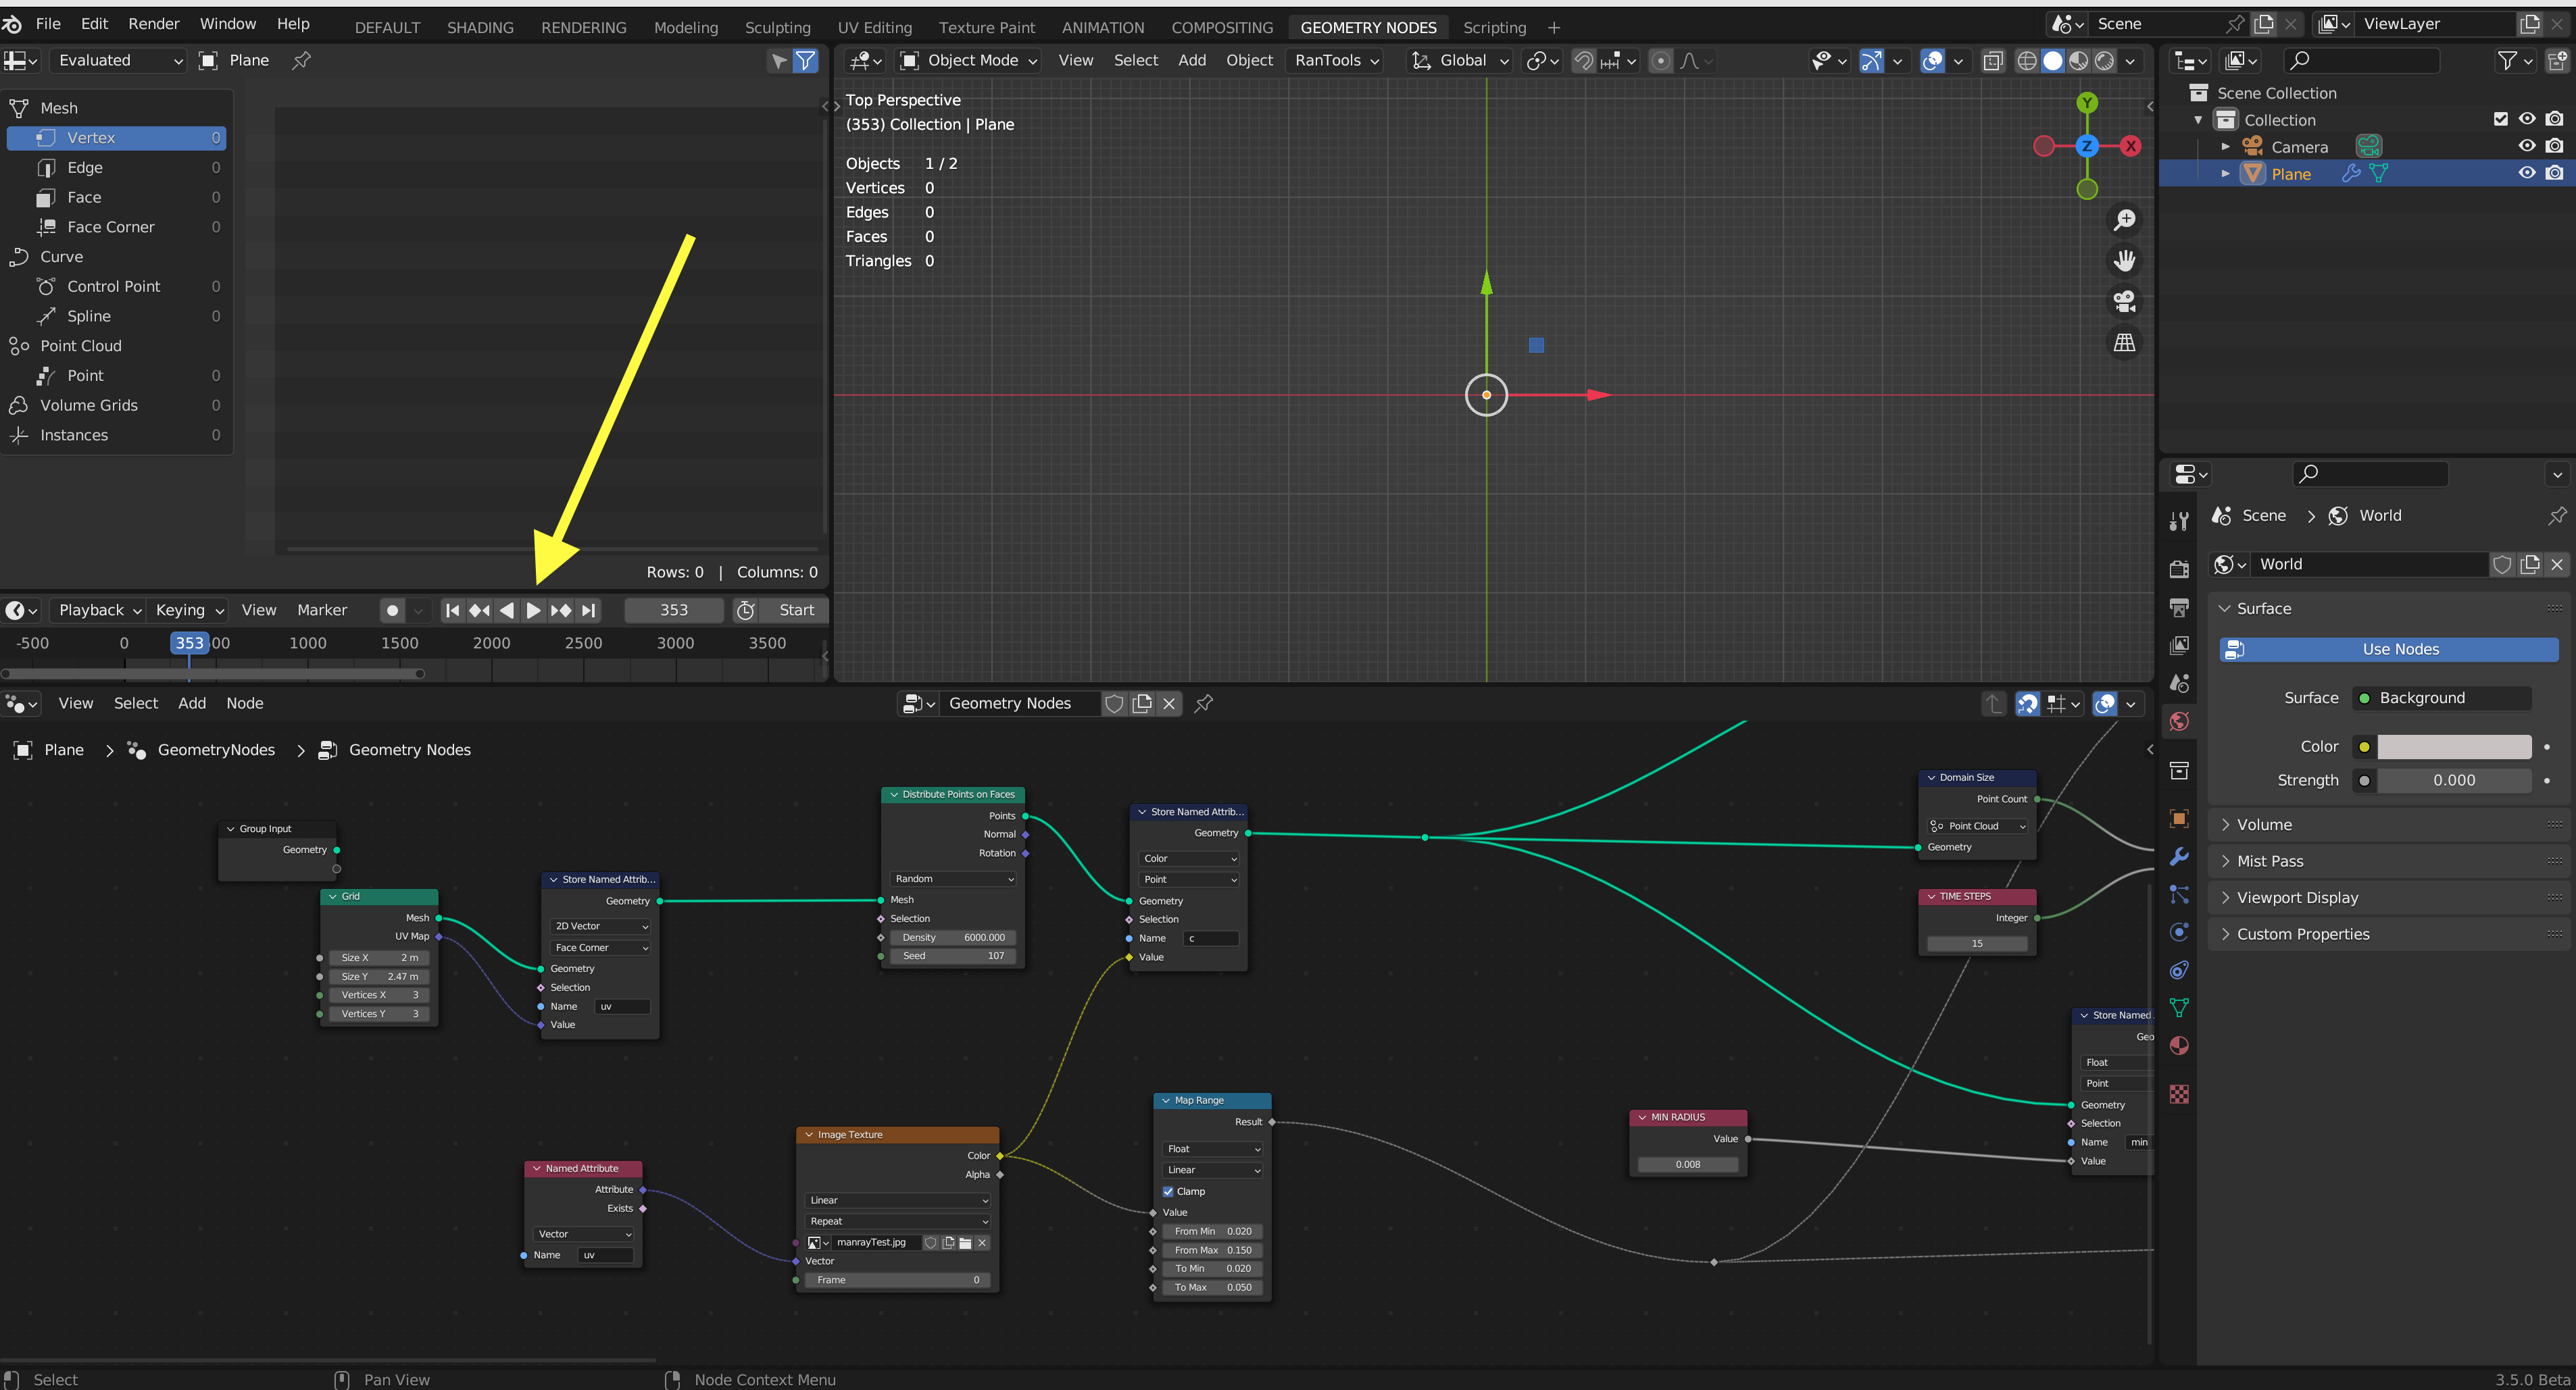Click the play animation button
This screenshot has width=2576, height=1390.
[x=533, y=611]
